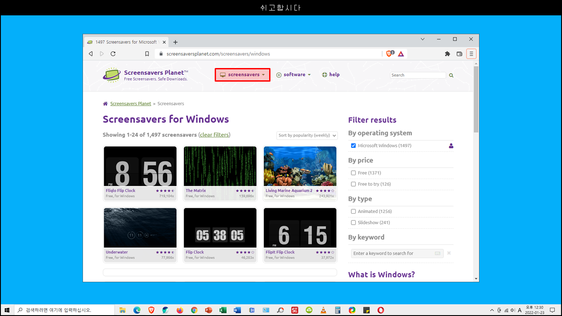Open FlipIt Flip Clock link
This screenshot has width=562, height=316.
(280, 252)
